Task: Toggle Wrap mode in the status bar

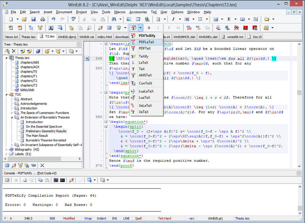Action: coord(88,218)
